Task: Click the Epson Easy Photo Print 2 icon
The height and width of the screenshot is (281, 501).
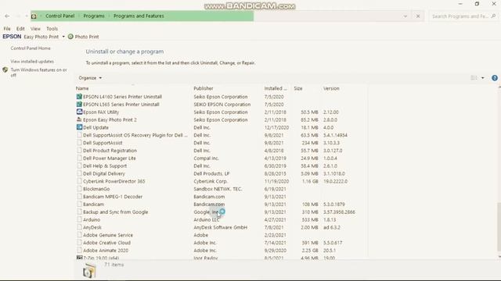Action: (79, 119)
